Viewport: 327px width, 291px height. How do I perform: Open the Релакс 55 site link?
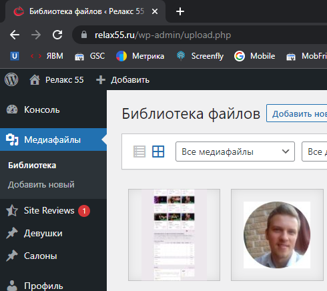click(65, 80)
